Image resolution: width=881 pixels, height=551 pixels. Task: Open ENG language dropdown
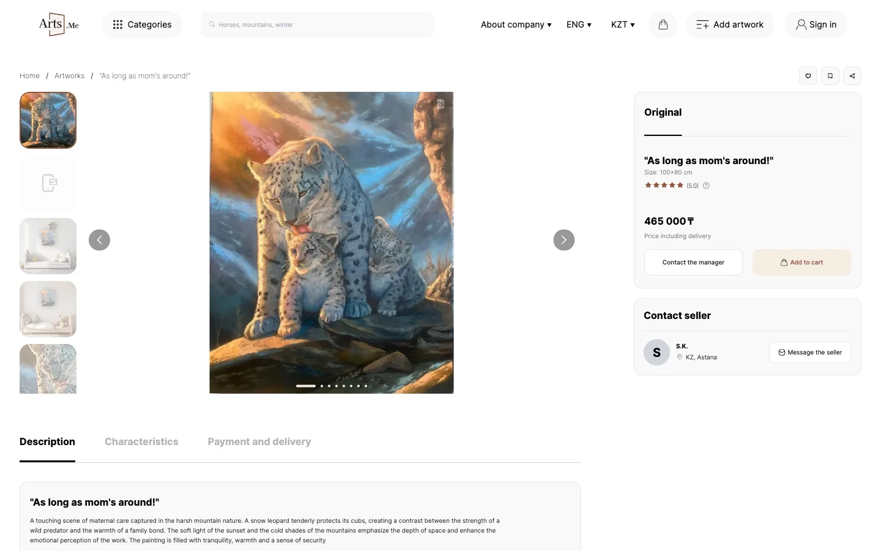[579, 24]
